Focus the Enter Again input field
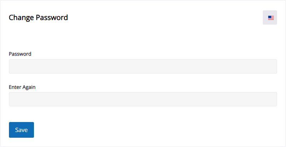This screenshot has width=286, height=147. tap(143, 99)
